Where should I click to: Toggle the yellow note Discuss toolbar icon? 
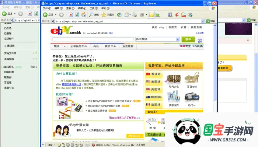tap(151, 15)
